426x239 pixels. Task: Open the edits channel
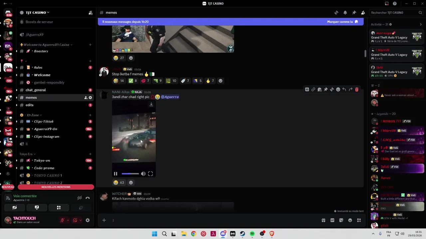[x=56, y=105]
